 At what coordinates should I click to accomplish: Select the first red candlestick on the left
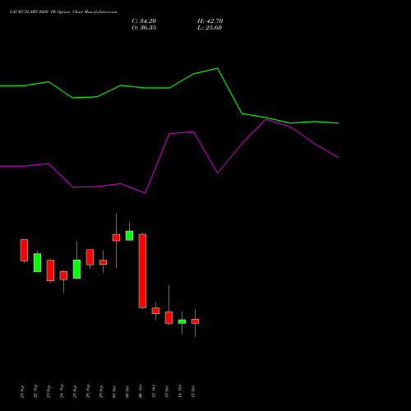[x=24, y=250]
